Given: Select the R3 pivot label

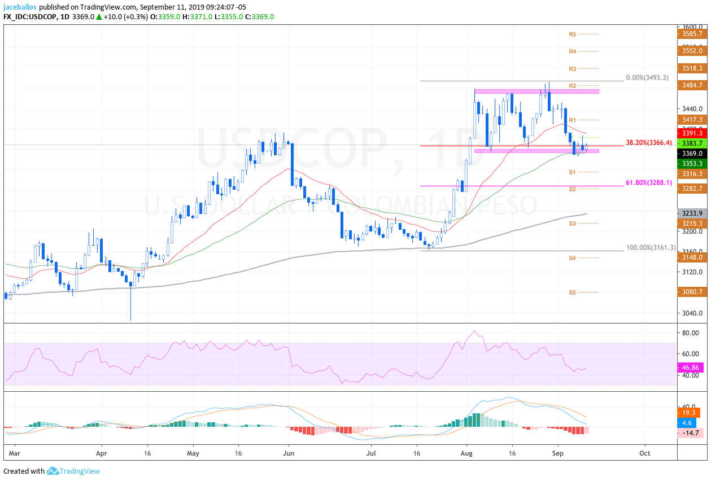Looking at the screenshot, I should point(573,69).
